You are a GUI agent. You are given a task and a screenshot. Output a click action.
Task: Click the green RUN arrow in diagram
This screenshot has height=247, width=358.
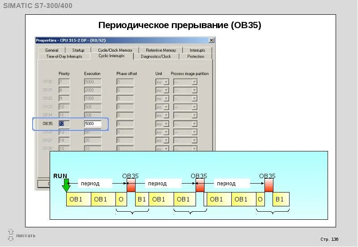tap(66, 185)
